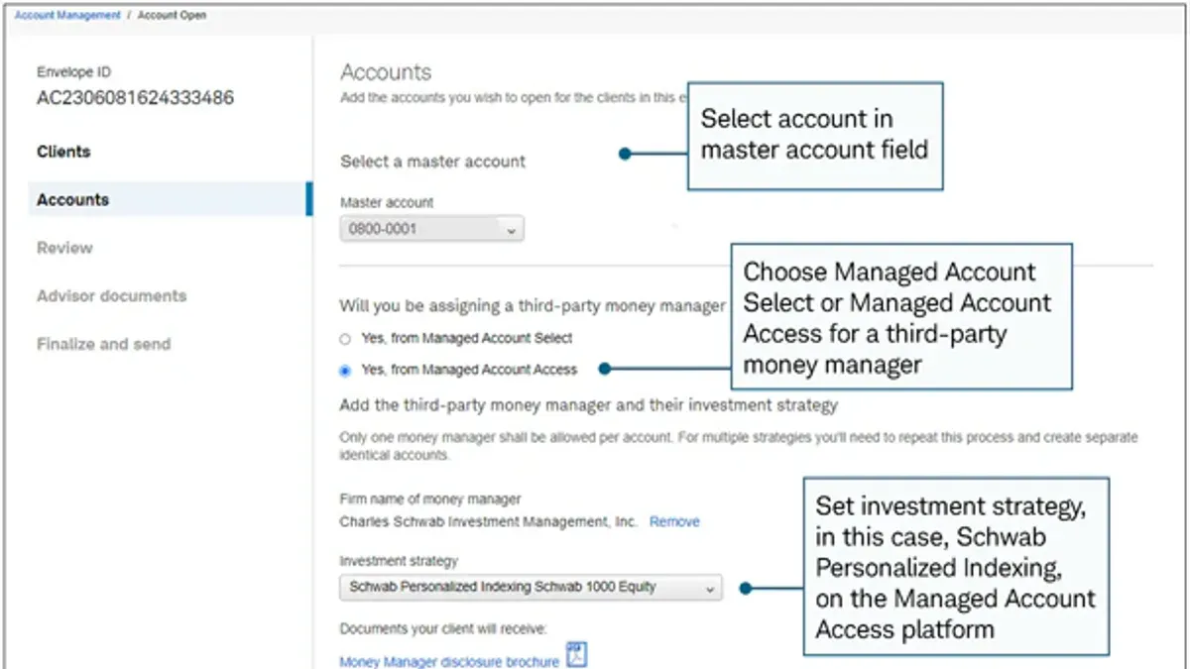This screenshot has width=1190, height=669.
Task: Open the Money Manager disclosure brochure link
Action: coord(449,661)
